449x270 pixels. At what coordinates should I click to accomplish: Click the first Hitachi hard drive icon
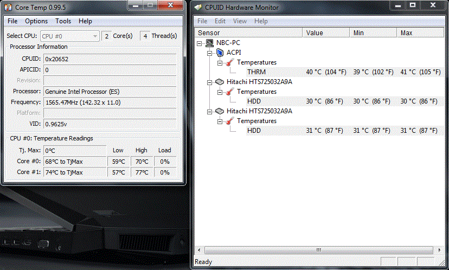click(x=219, y=82)
